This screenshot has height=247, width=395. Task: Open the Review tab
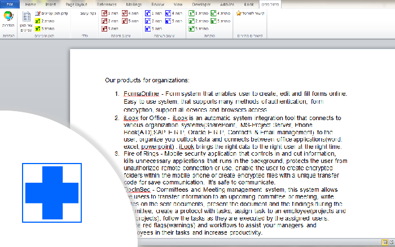157,5
